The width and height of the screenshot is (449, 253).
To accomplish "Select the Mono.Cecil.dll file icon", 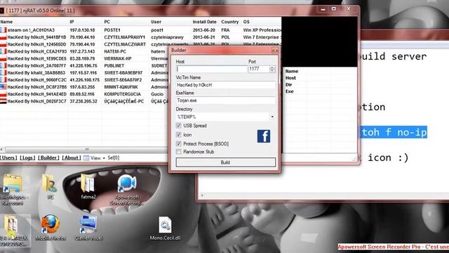I will pyautogui.click(x=166, y=228).
